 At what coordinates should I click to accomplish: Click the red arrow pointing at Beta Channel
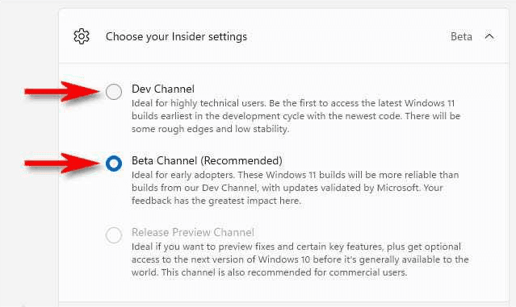(62, 164)
